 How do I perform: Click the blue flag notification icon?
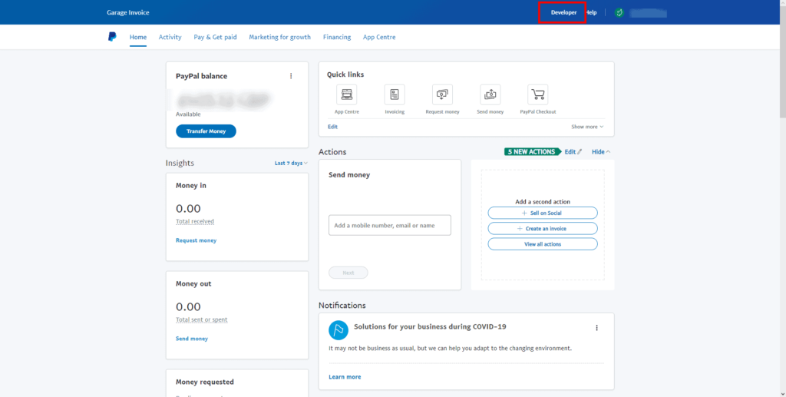coord(339,330)
